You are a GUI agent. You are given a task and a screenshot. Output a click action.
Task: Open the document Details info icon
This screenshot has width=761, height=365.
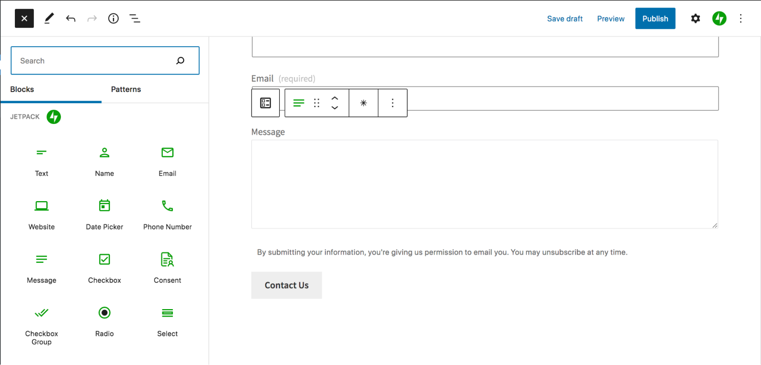pos(113,18)
